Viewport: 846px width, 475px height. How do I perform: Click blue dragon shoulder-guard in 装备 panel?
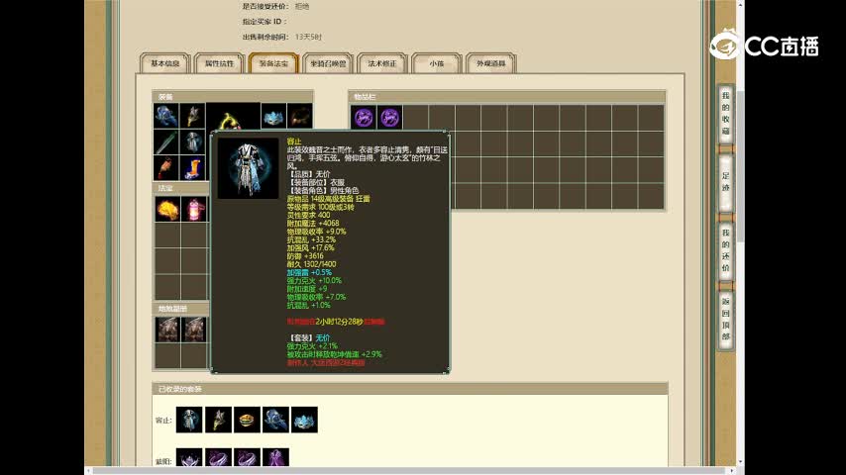tap(166, 116)
